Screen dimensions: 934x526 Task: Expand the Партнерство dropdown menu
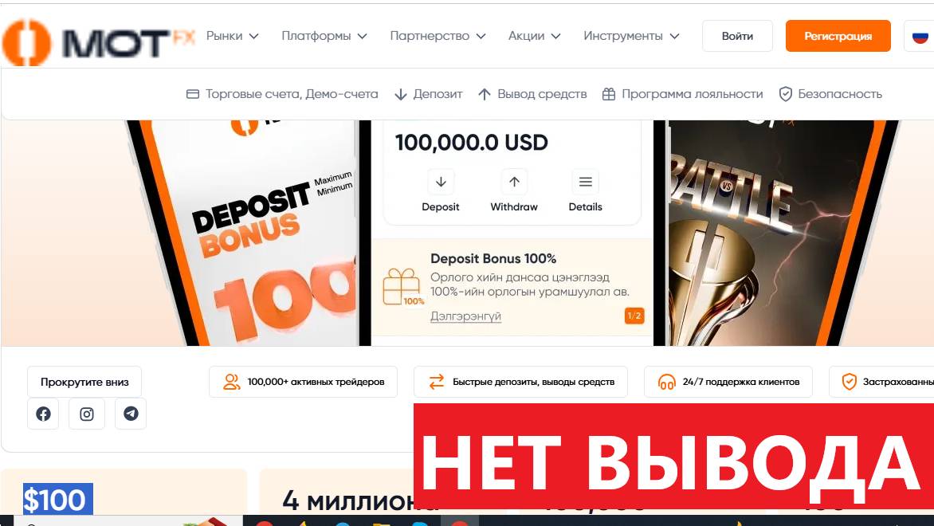point(438,36)
